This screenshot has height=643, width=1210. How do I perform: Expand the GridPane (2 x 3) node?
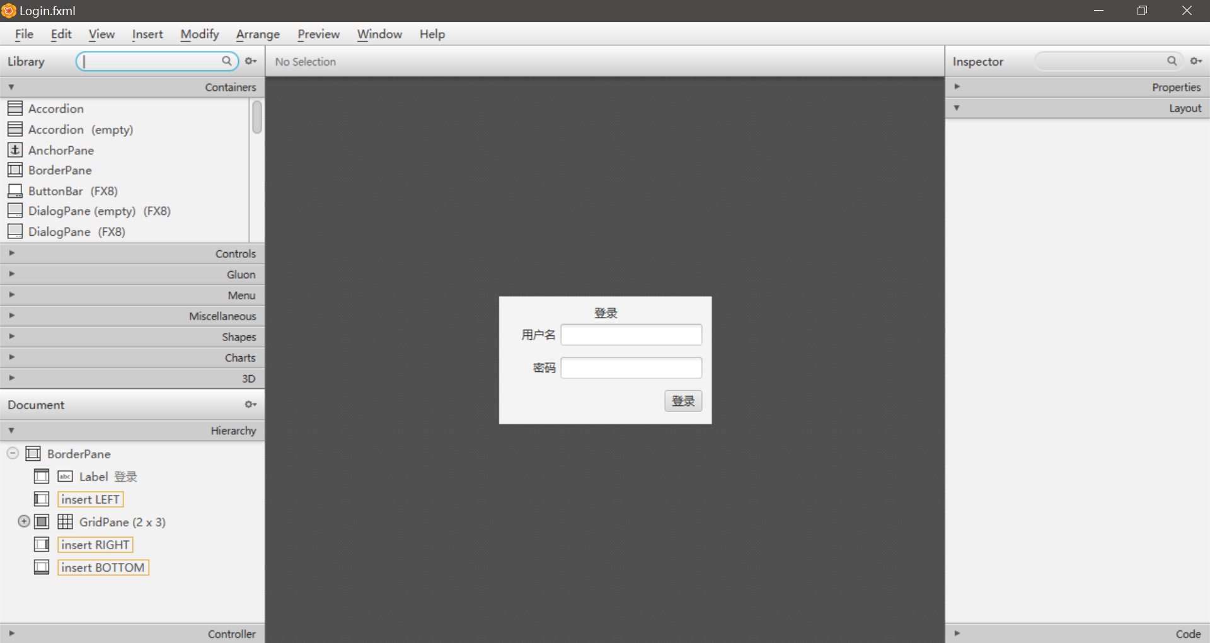(24, 521)
